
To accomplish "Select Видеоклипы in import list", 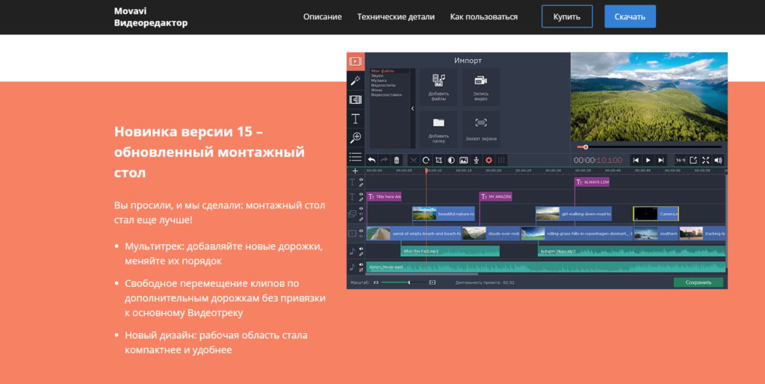I will (x=383, y=85).
